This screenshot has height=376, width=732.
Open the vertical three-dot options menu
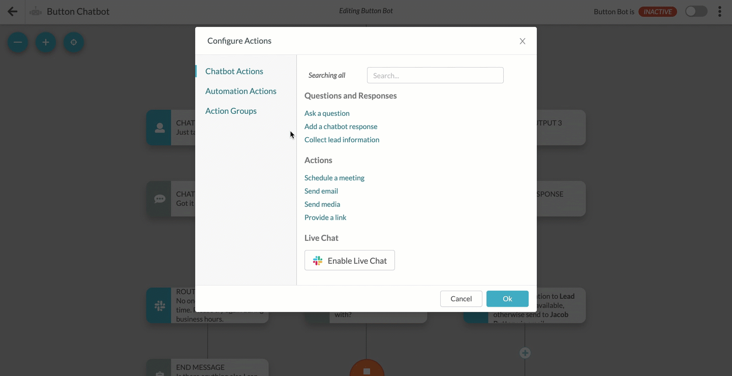pyautogui.click(x=720, y=12)
